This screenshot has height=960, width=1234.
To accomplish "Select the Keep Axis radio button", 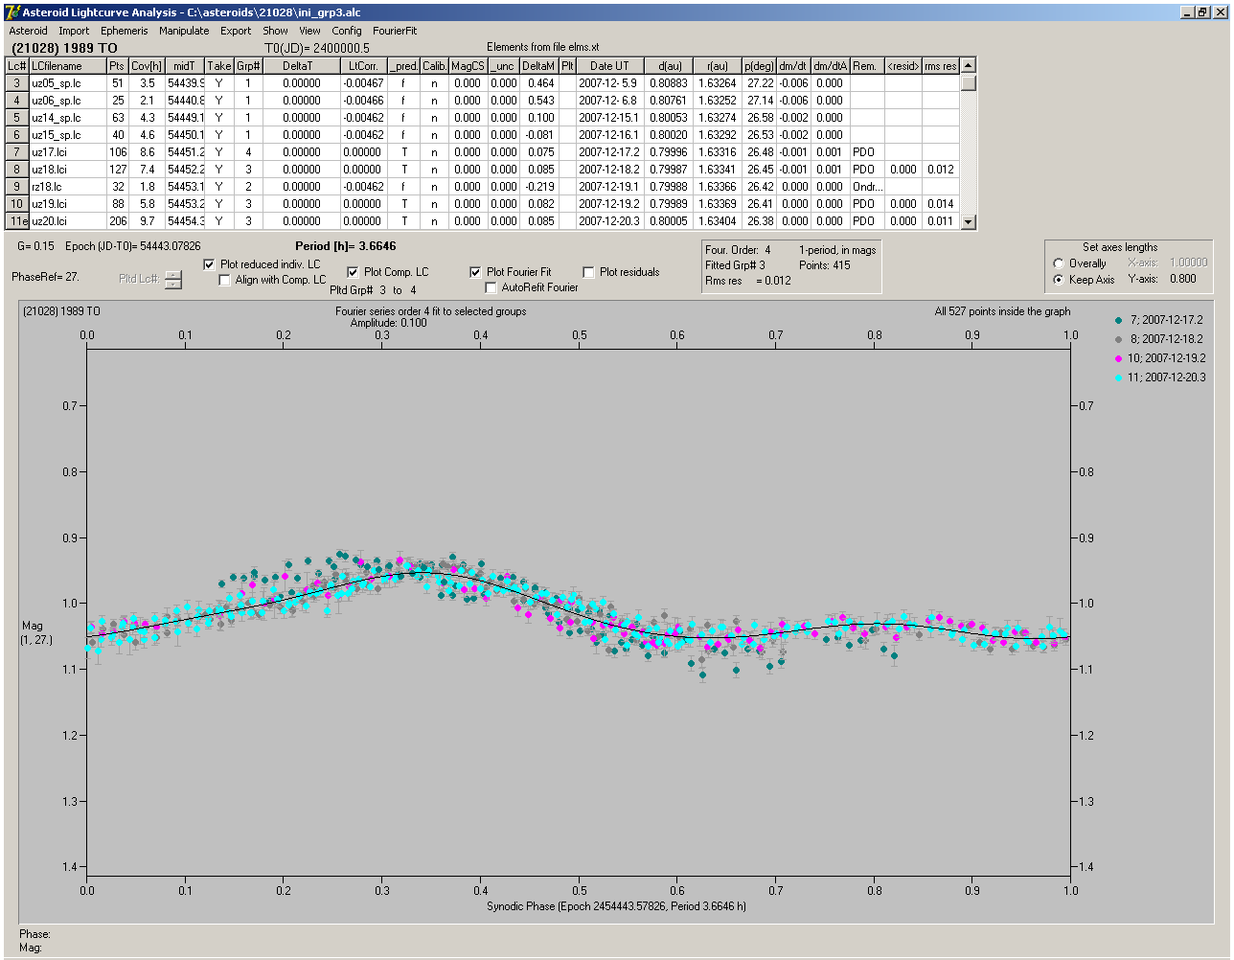I will pos(1059,280).
